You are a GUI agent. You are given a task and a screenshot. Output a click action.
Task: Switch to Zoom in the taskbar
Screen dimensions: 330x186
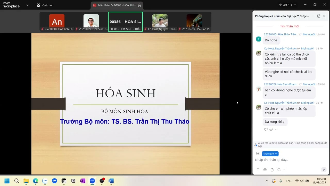coord(92,181)
